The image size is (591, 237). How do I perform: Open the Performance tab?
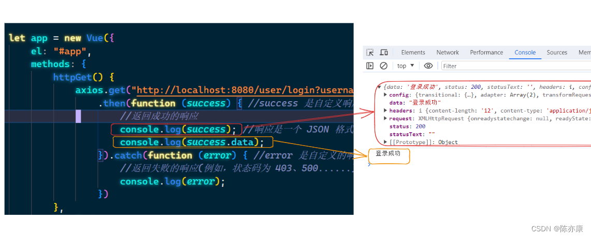click(x=486, y=53)
